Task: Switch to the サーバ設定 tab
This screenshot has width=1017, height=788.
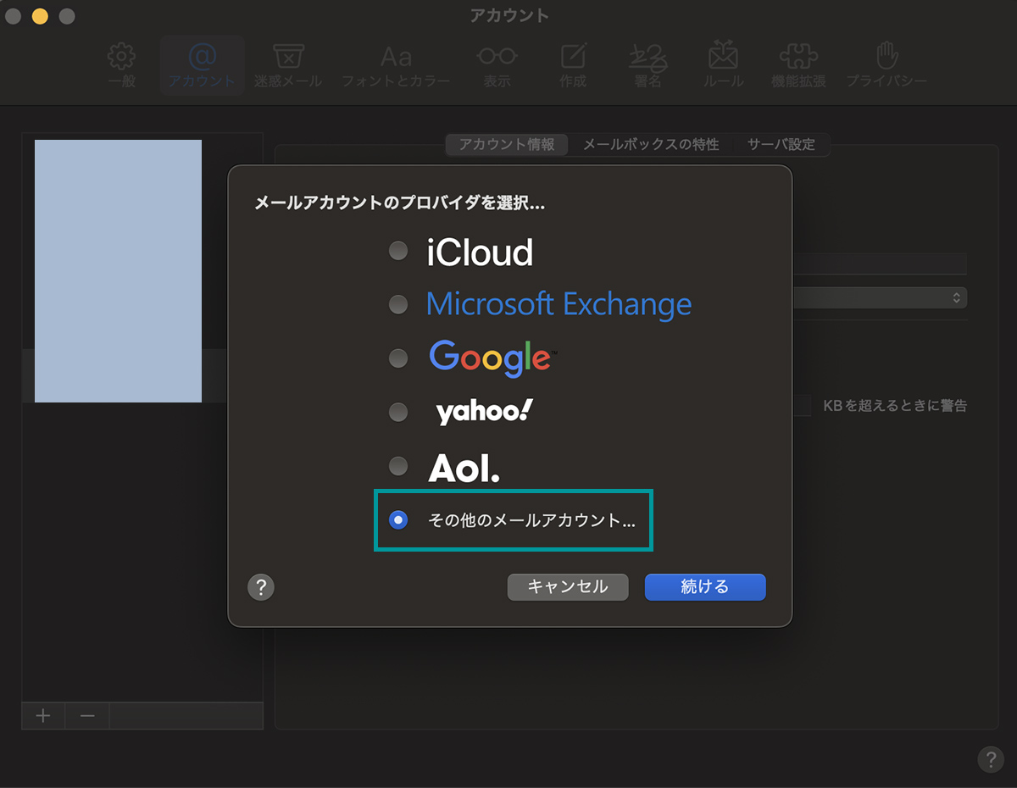Action: coord(781,144)
